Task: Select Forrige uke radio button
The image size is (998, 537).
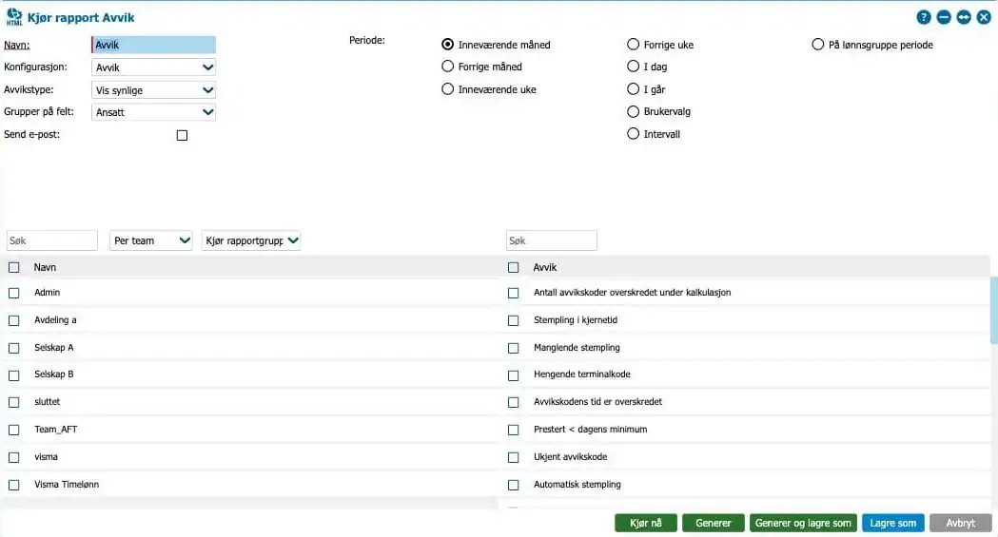Action: coord(633,45)
